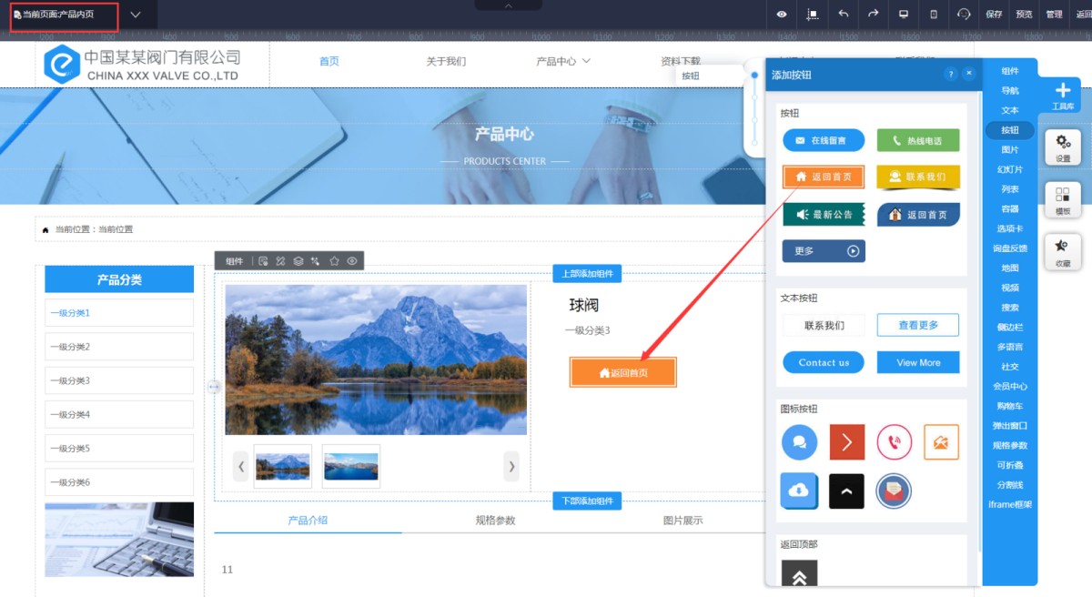The image size is (1092, 597).
Task: Switch to 导航 in component list
Action: tap(1010, 90)
